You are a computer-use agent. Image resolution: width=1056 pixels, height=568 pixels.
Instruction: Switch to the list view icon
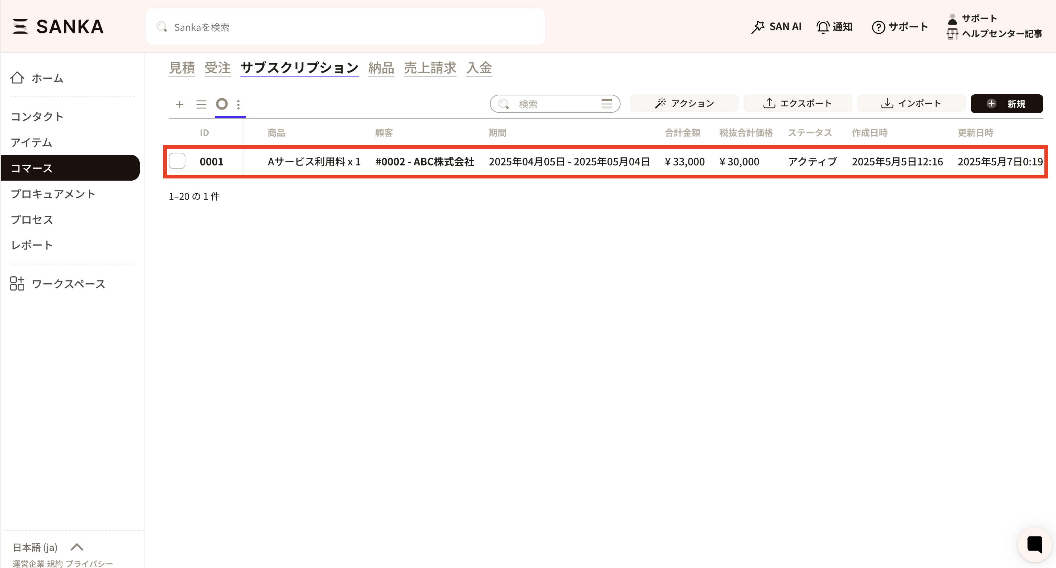(x=201, y=104)
